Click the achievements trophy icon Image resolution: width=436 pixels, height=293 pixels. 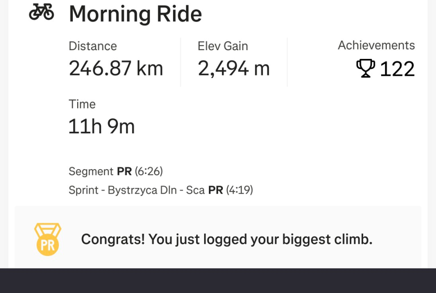click(x=365, y=69)
